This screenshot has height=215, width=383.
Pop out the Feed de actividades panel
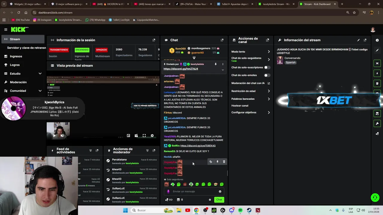click(97, 151)
